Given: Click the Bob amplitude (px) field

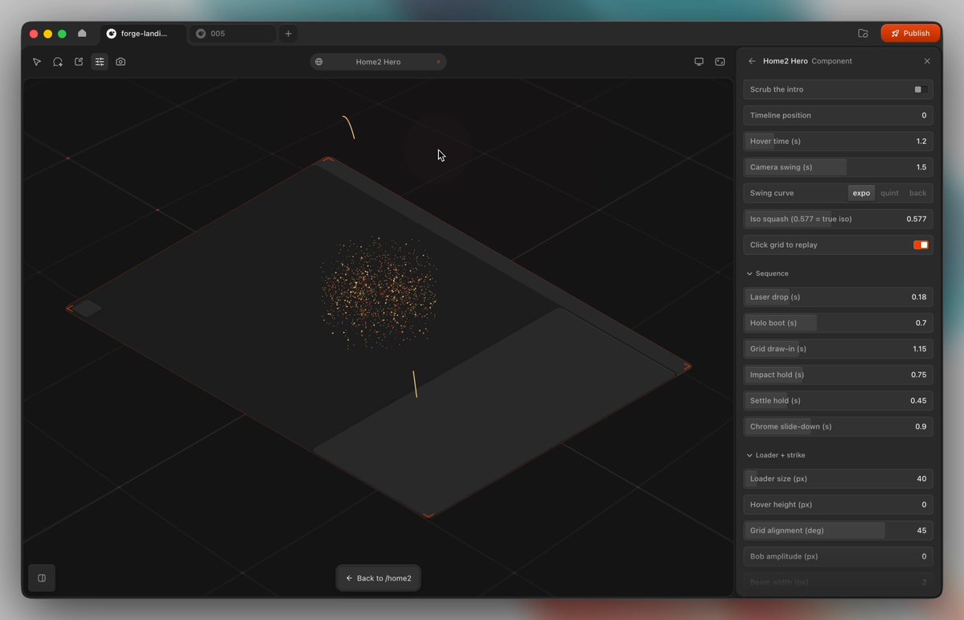Looking at the screenshot, I should click(x=838, y=556).
